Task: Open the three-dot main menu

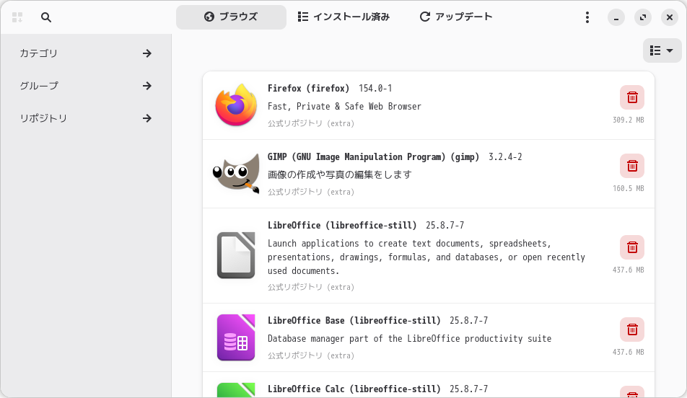Action: [x=587, y=17]
